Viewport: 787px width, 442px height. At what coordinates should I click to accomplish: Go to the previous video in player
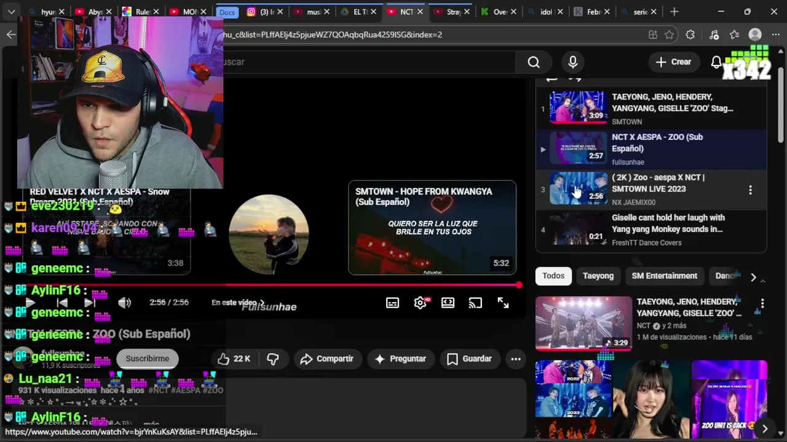62,303
